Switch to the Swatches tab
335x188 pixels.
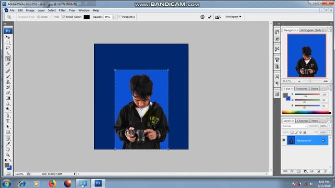[x=301, y=88]
